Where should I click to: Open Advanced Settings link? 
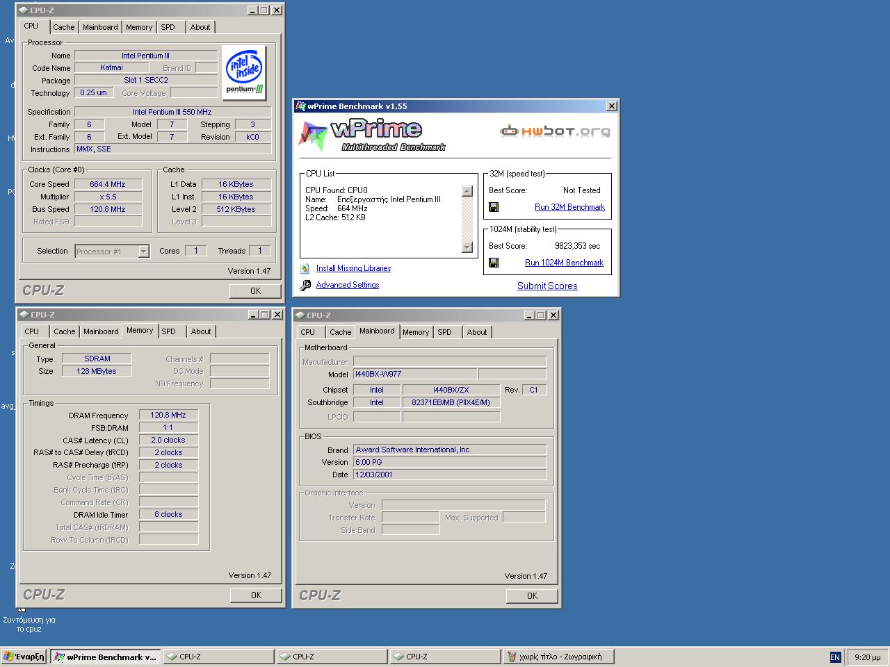coord(348,285)
